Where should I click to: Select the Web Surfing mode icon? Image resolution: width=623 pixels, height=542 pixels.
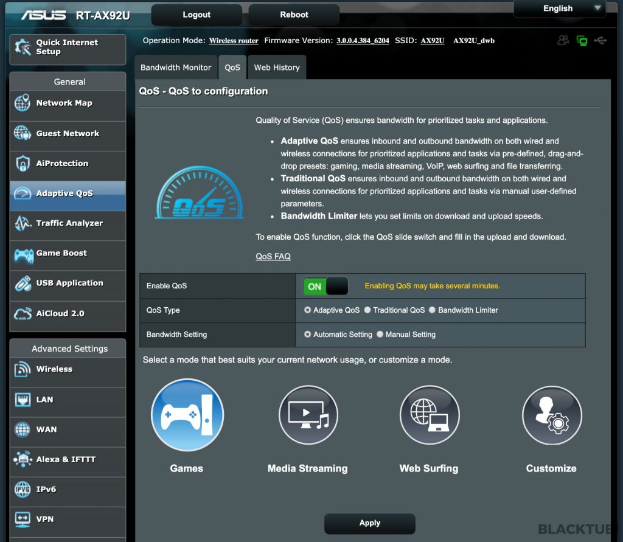pyautogui.click(x=430, y=415)
